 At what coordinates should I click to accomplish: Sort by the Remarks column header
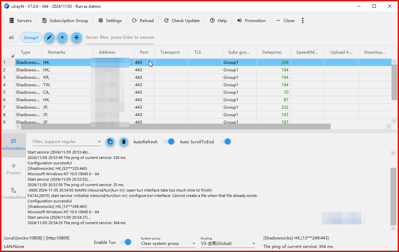68,52
